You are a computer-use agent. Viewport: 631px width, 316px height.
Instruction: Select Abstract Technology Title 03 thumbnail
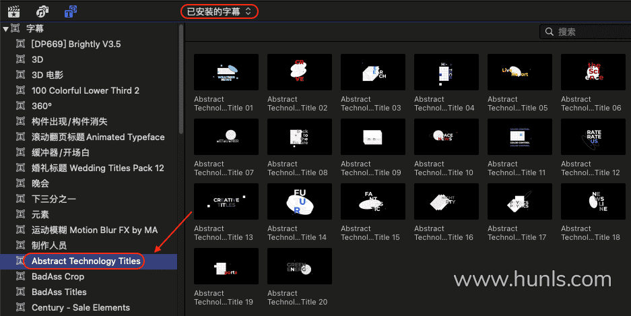click(373, 72)
